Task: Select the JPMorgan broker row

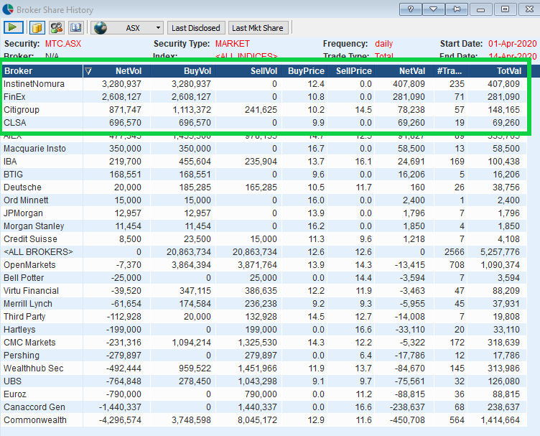Action: coord(264,213)
